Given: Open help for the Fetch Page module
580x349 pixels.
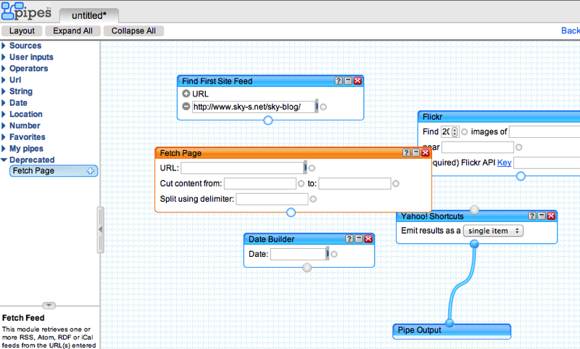Looking at the screenshot, I should [x=406, y=152].
